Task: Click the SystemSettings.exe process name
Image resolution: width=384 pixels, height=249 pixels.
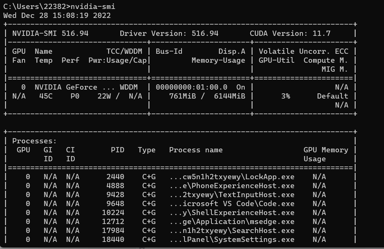Action: (x=232, y=240)
